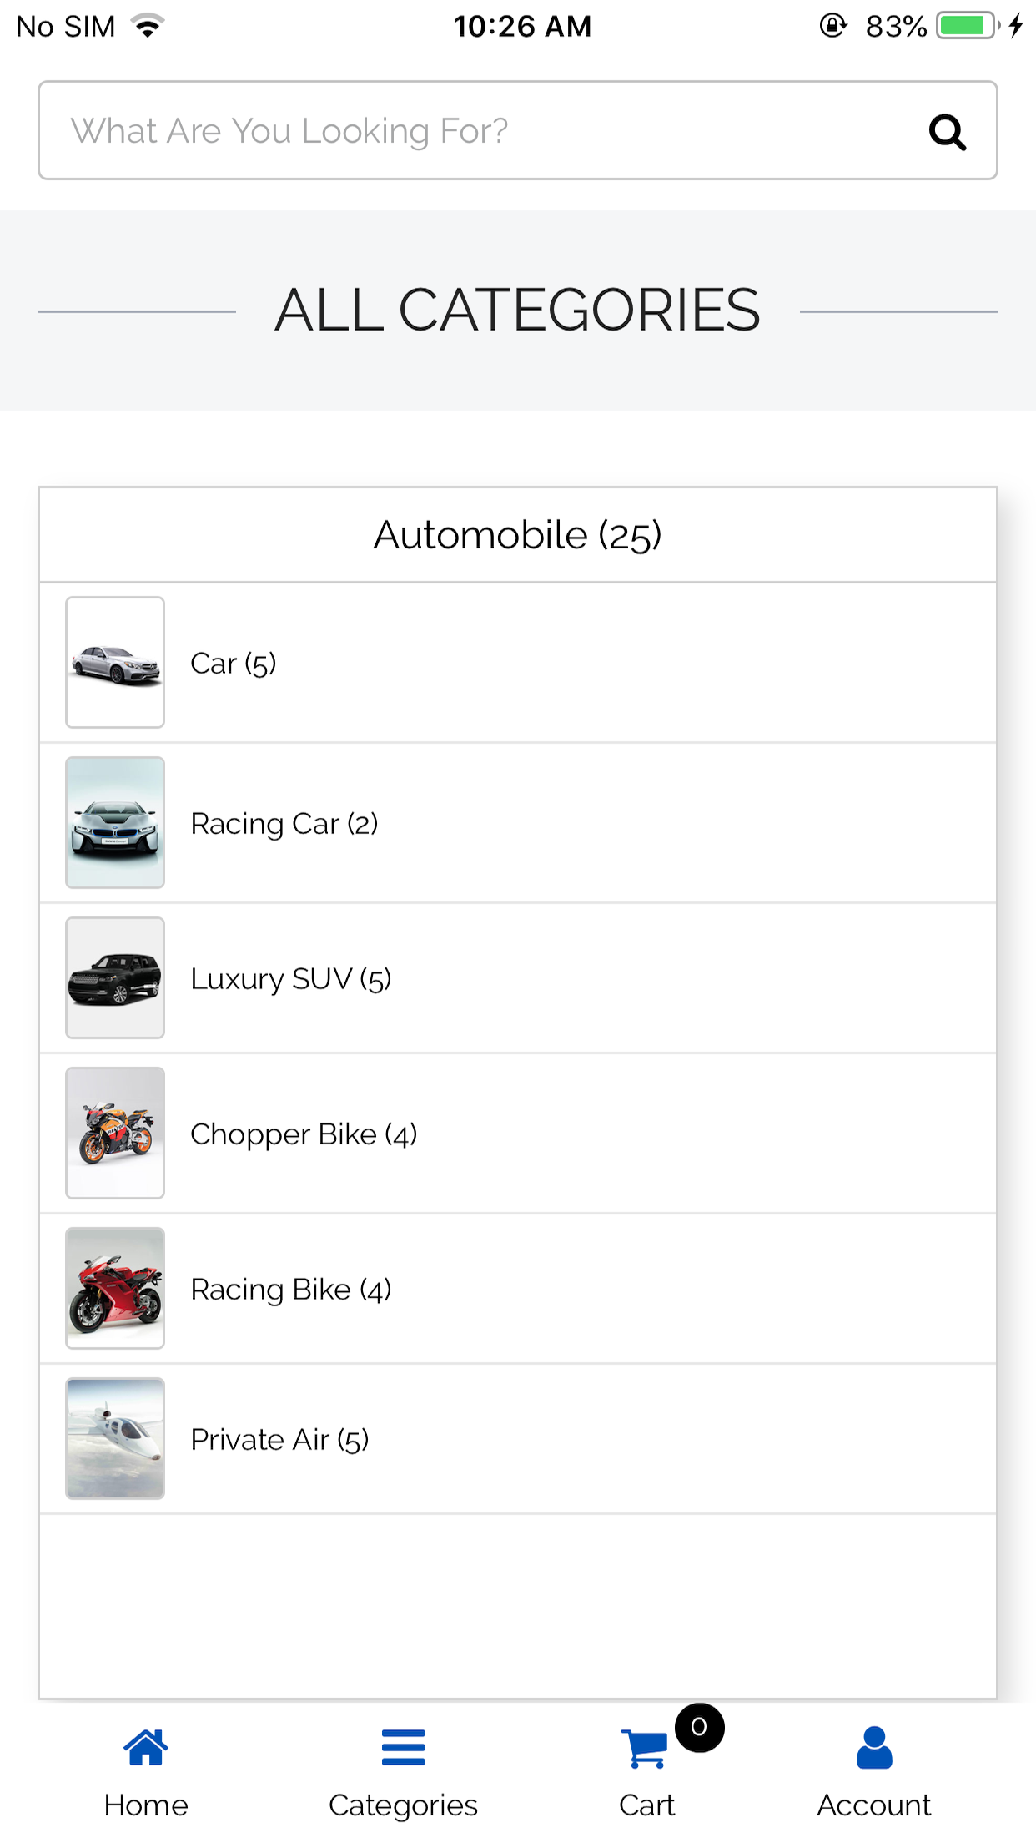
Task: Tap the private jet thumbnail
Action: (x=115, y=1439)
